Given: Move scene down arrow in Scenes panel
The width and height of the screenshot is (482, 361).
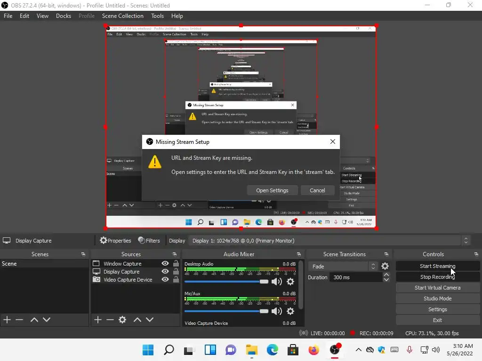Looking at the screenshot, I should (47, 320).
